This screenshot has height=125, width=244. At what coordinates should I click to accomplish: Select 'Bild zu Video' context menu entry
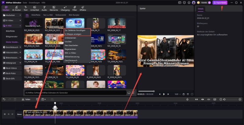(x=71, y=53)
